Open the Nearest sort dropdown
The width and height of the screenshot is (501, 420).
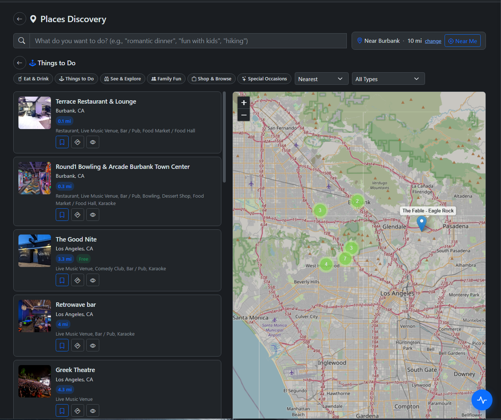coord(321,79)
